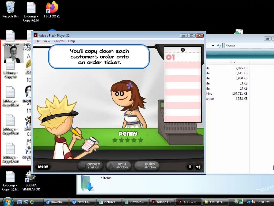This screenshot has width=274, height=206.
Task: Pause the game with the pause button
Action: pos(190,167)
